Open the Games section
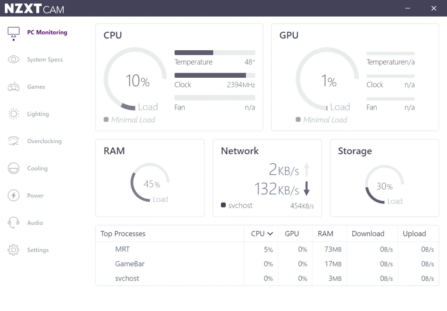This screenshot has height=311, width=447. coord(14,86)
